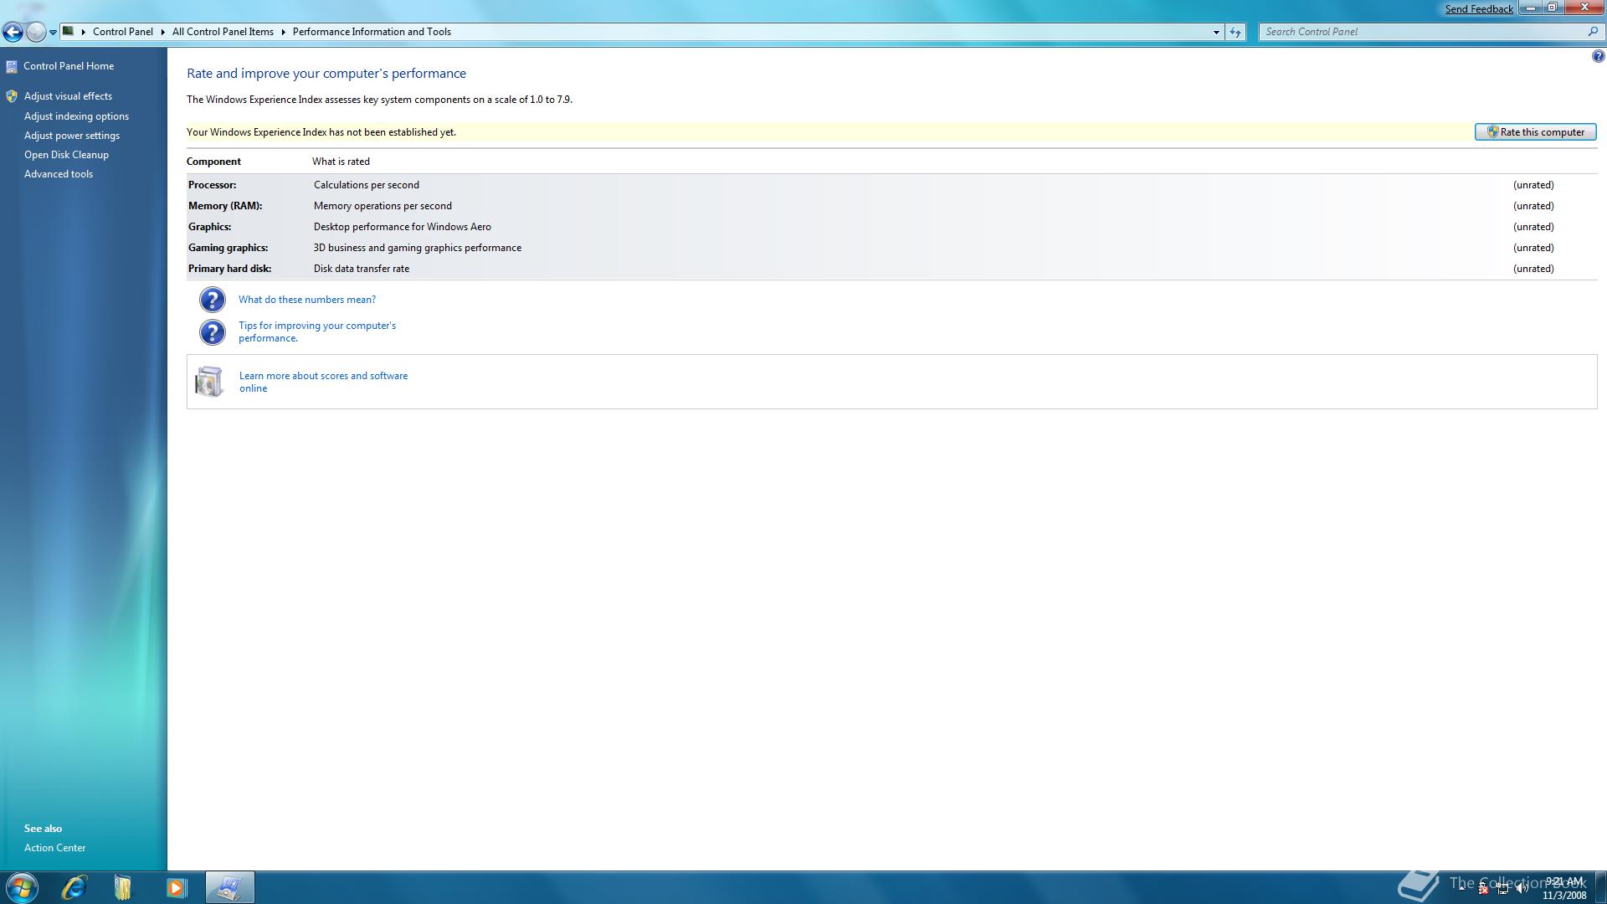
Task: Open Learn more about scores and software online
Action: pos(323,382)
